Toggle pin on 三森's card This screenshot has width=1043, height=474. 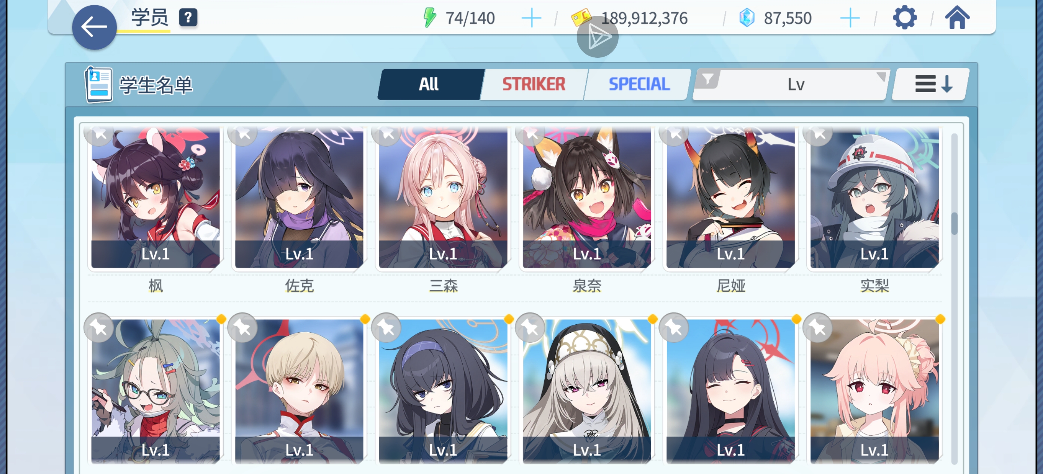(x=387, y=134)
